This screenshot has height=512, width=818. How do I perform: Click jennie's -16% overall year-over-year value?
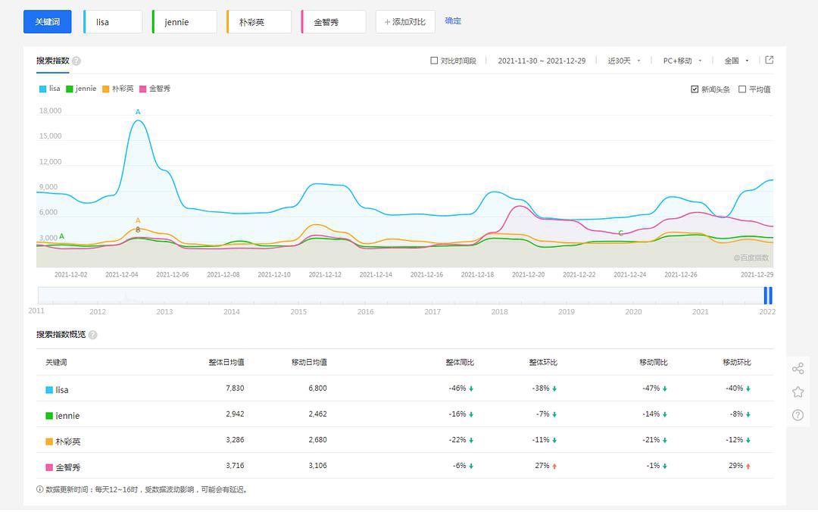coord(457,414)
